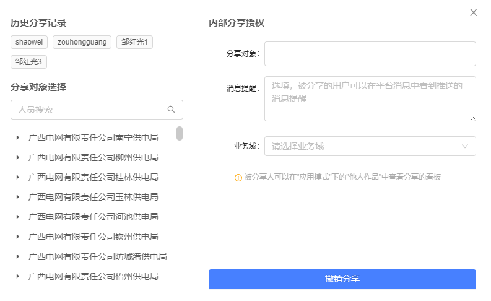The image size is (491, 301).
Task: Click into the 消息提醒 text area
Action: tap(370, 98)
